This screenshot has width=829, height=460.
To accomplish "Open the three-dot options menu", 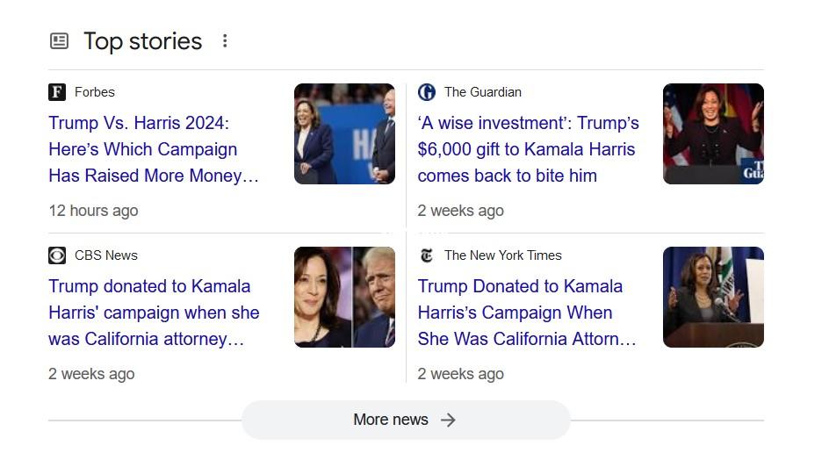I will point(225,41).
